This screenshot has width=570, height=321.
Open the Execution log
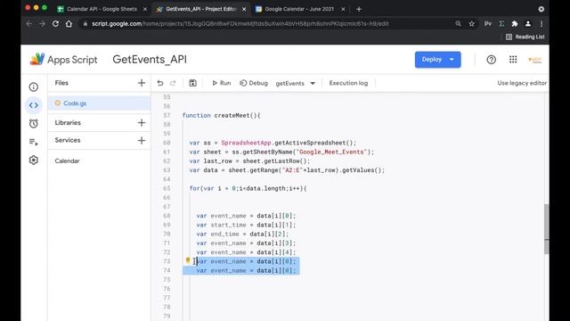click(348, 83)
